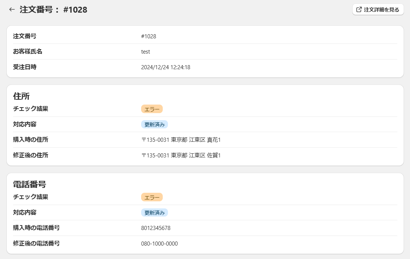
Task: Select the corrected phone number 080-1000-0000
Action: coord(159,244)
